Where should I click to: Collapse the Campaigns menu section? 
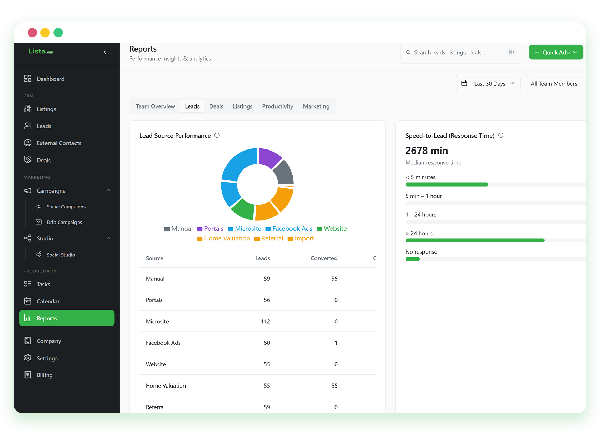[108, 190]
